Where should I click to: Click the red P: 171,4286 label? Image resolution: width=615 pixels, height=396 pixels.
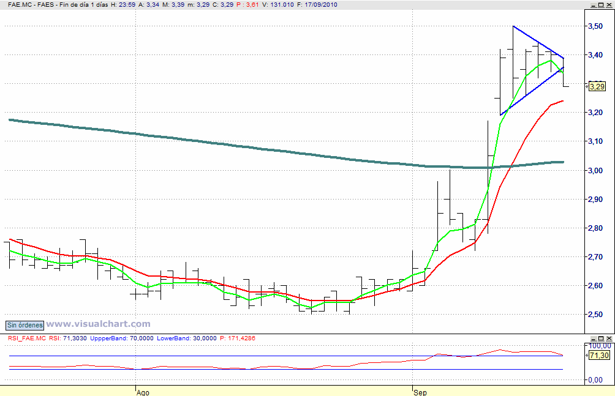coord(238,338)
